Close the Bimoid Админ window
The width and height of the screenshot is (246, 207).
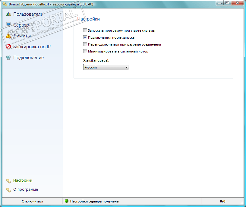pyautogui.click(x=237, y=3)
